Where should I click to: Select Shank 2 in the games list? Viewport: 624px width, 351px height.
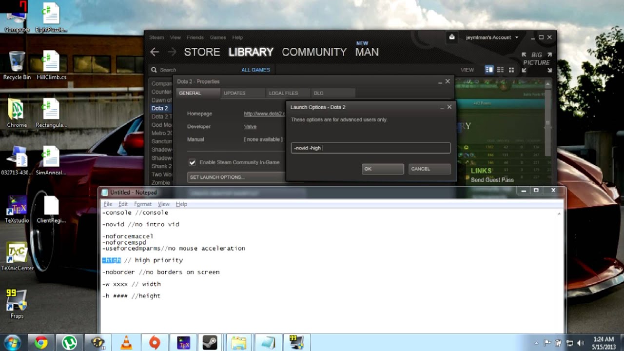pos(161,166)
